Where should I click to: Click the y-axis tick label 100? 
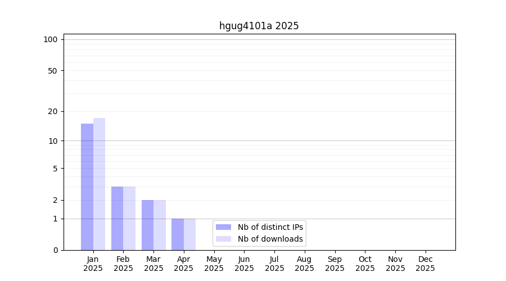tap(51, 39)
